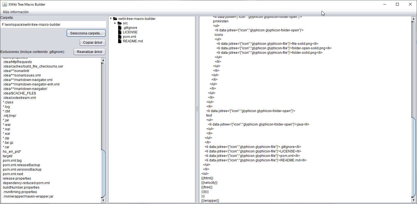
Task: Click the *.zip exclusion line
Action: coord(6,138)
